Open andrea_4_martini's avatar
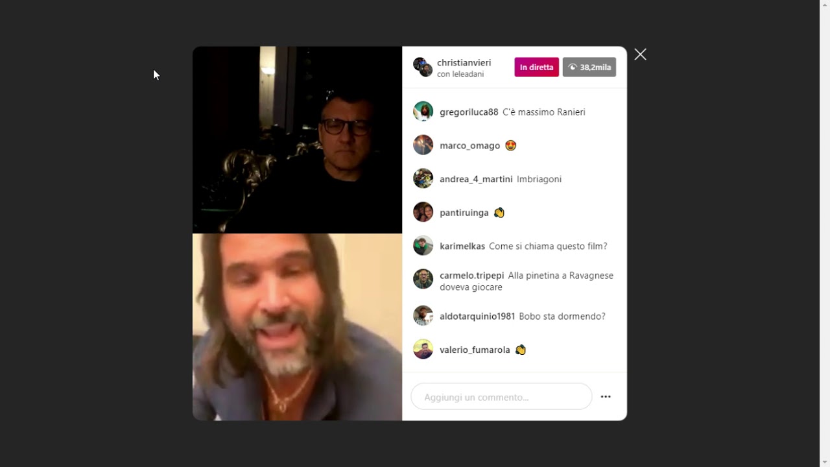This screenshot has width=830, height=467. click(x=423, y=178)
